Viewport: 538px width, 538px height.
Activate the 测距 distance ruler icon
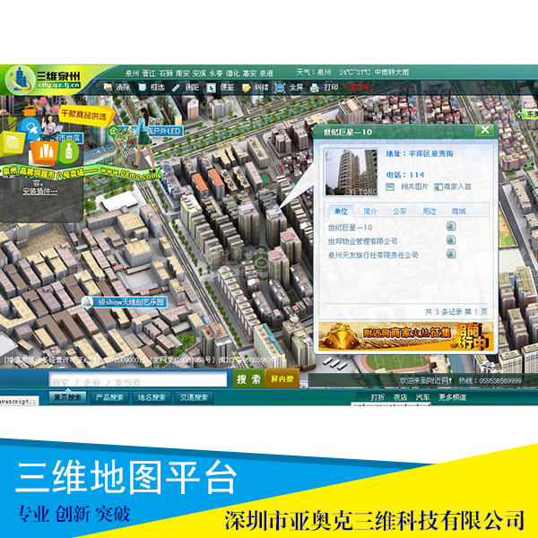pos(176,88)
